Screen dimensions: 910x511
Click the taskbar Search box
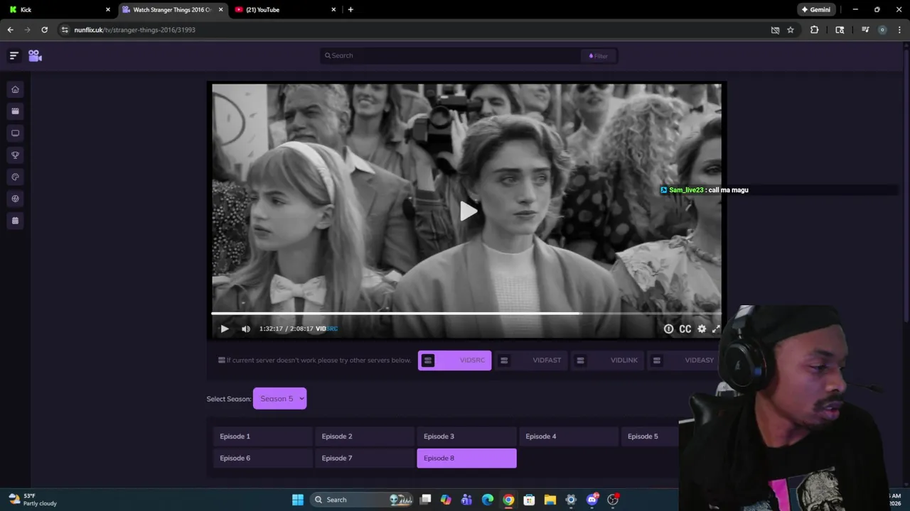click(x=363, y=500)
